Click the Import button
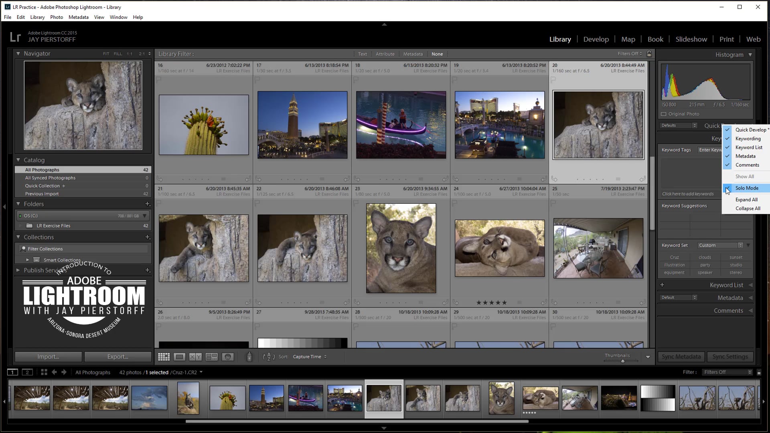Screen dimensions: 770x433 (48, 356)
